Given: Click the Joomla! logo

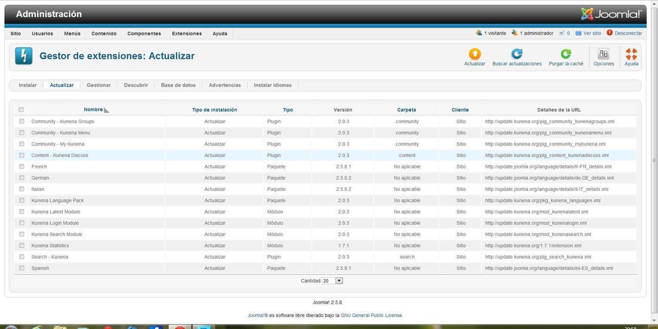Looking at the screenshot, I should [611, 14].
